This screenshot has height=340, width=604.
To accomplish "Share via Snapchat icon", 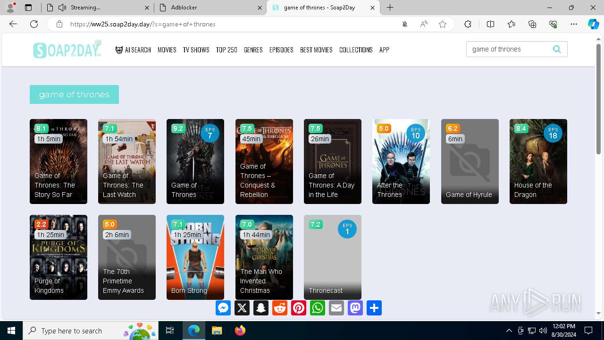I will (x=261, y=308).
